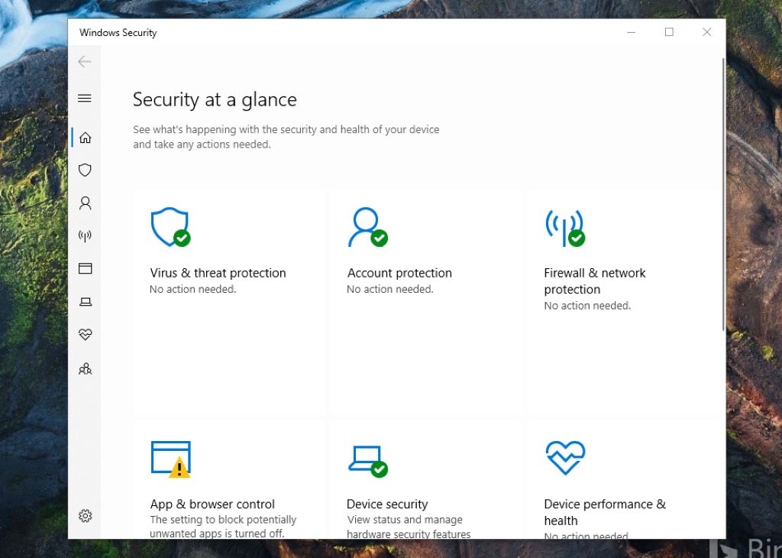Image resolution: width=782 pixels, height=558 pixels.
Task: Open the hamburger navigation menu
Action: [85, 98]
